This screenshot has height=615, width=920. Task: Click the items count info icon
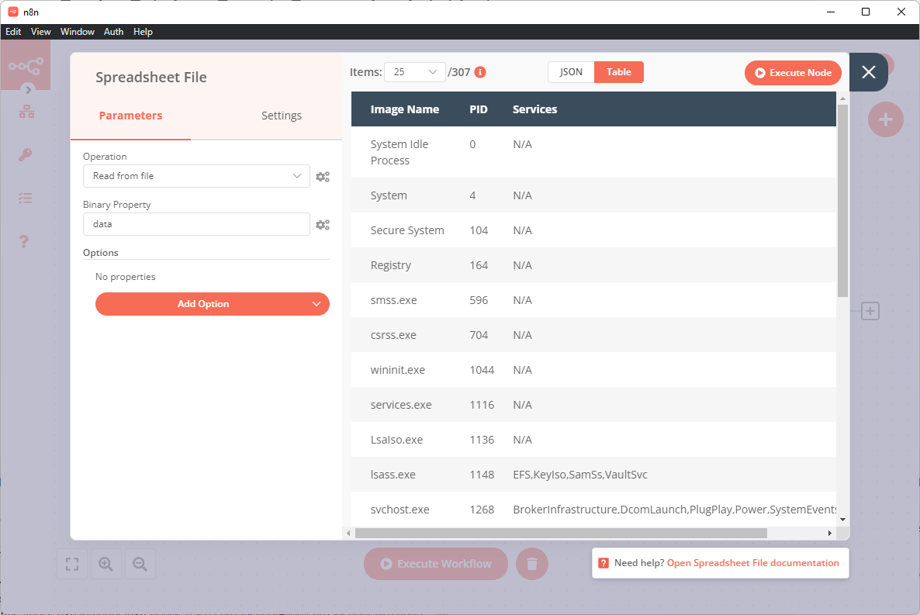(x=480, y=72)
